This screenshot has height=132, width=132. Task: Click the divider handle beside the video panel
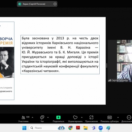coord(107,66)
